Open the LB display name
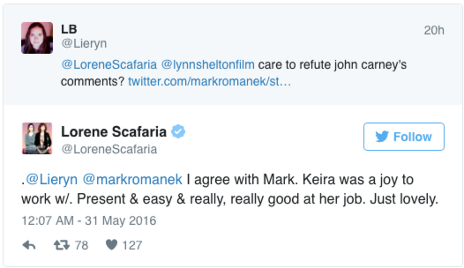The image size is (464, 268). click(x=69, y=29)
